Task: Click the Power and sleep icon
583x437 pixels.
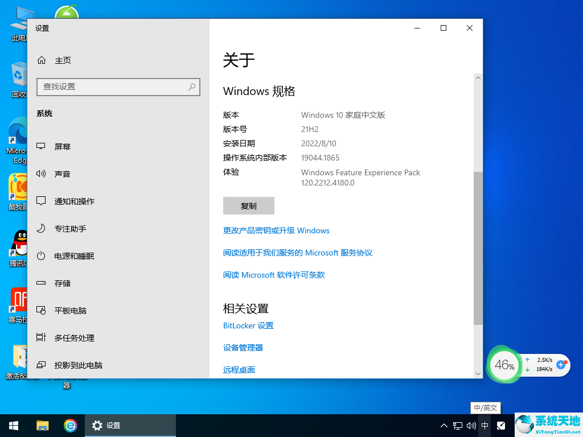Action: tap(41, 256)
